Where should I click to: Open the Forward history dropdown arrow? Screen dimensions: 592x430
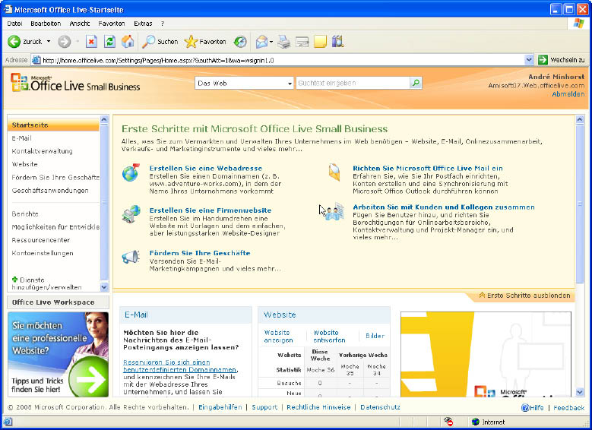click(x=78, y=42)
